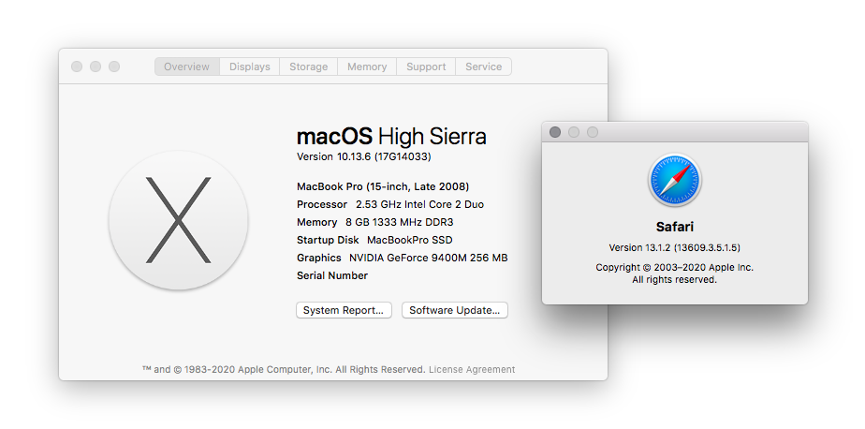Minimize the Safari about window
This screenshot has height=429, width=865.
[574, 132]
